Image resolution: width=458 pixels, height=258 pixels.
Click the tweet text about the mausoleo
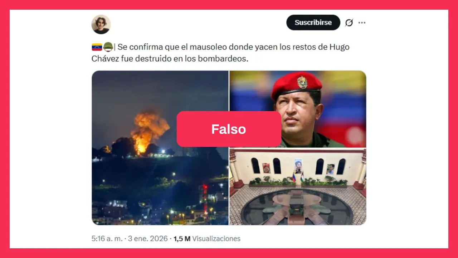(220, 53)
